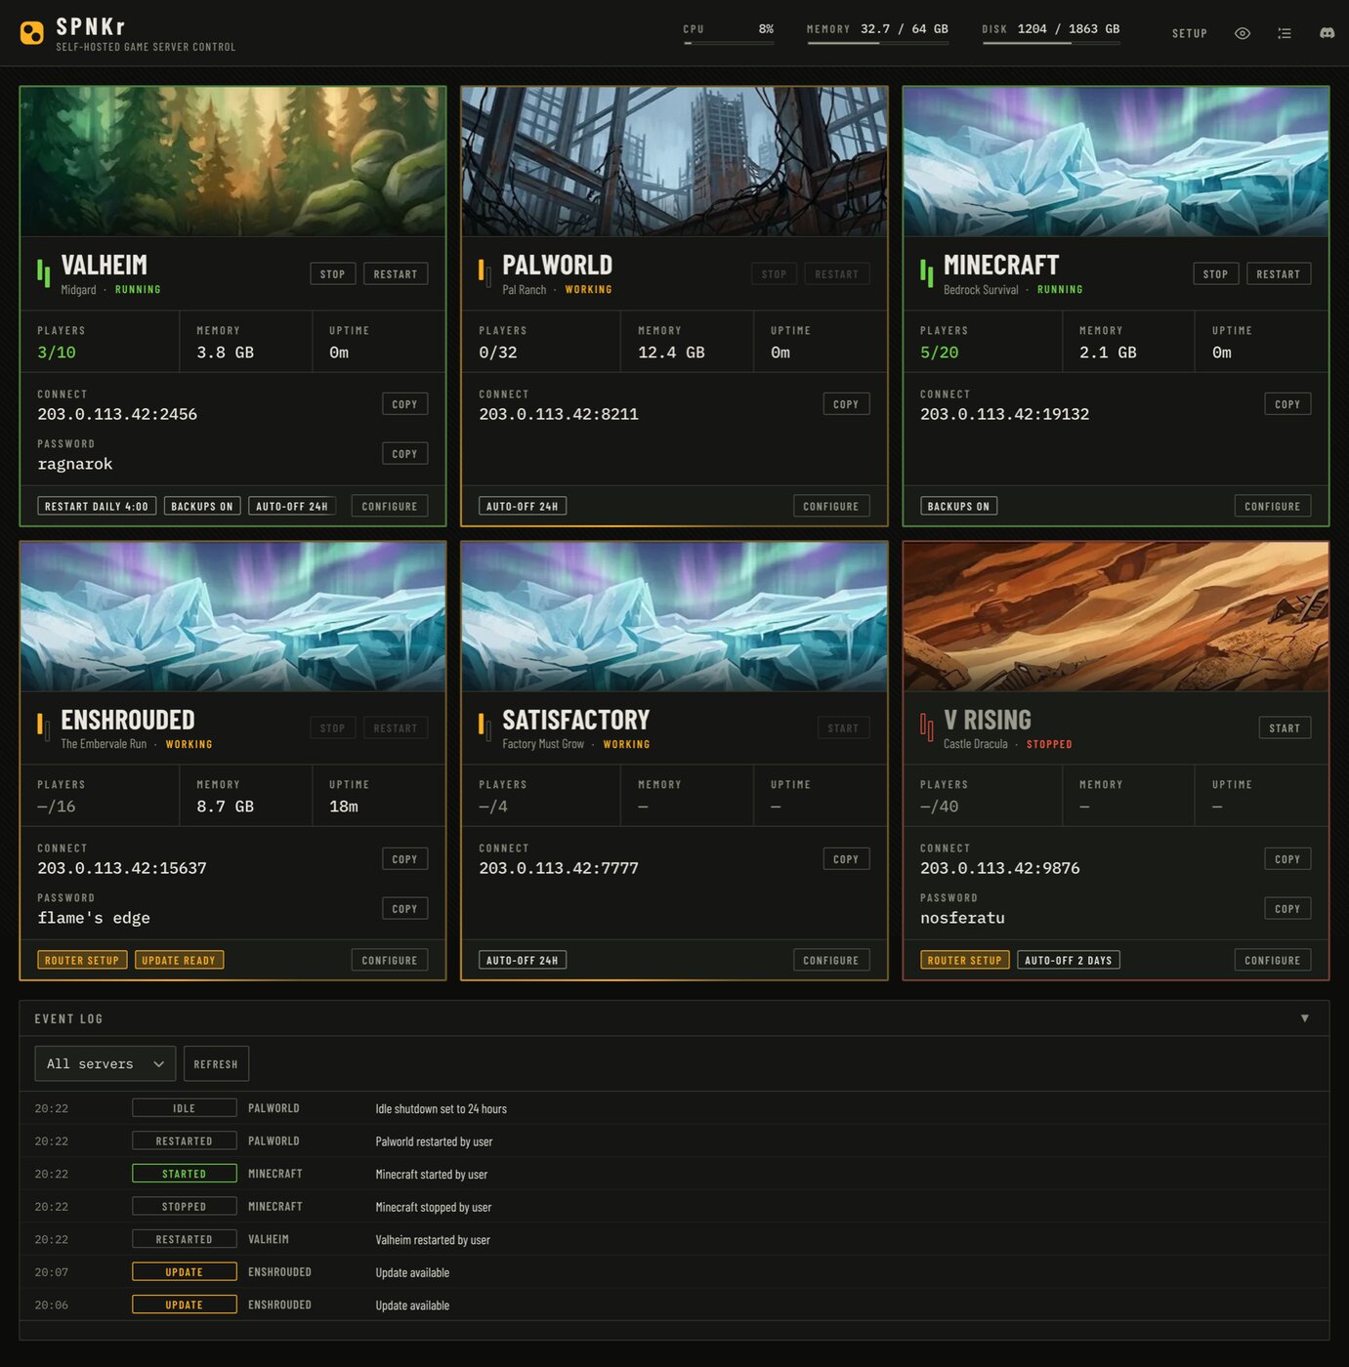
Task: Click the Valheim address 203.0.113.42:2456
Action: click(117, 414)
